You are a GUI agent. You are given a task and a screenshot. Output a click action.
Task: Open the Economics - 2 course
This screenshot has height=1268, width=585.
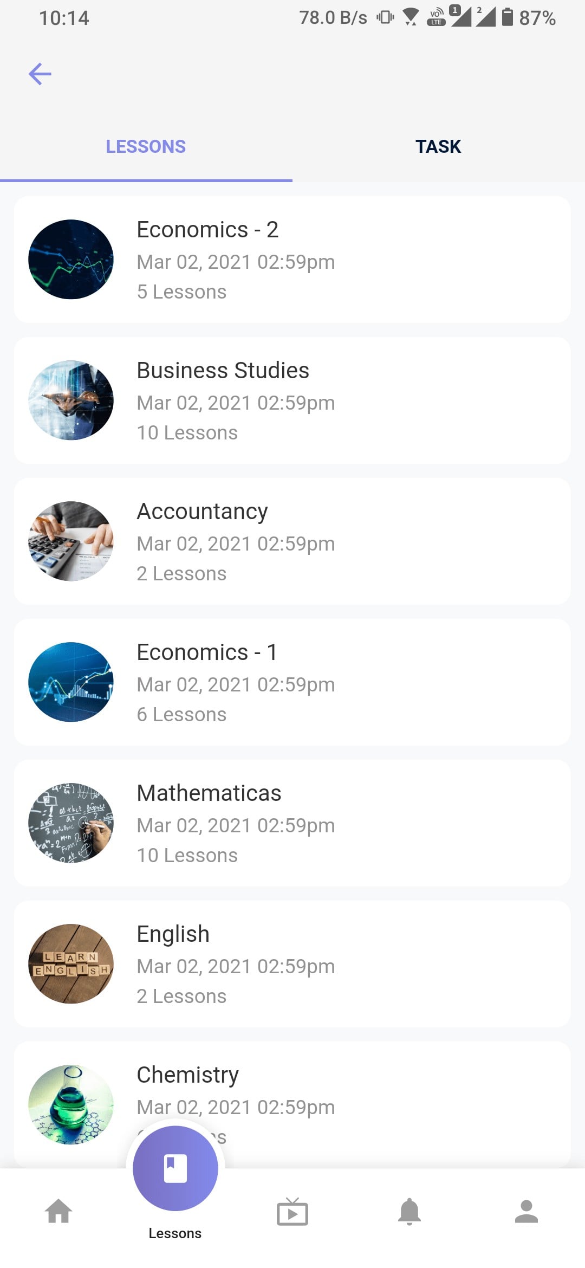[292, 260]
